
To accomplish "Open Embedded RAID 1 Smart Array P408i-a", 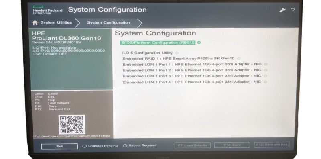I will [x=179, y=59].
